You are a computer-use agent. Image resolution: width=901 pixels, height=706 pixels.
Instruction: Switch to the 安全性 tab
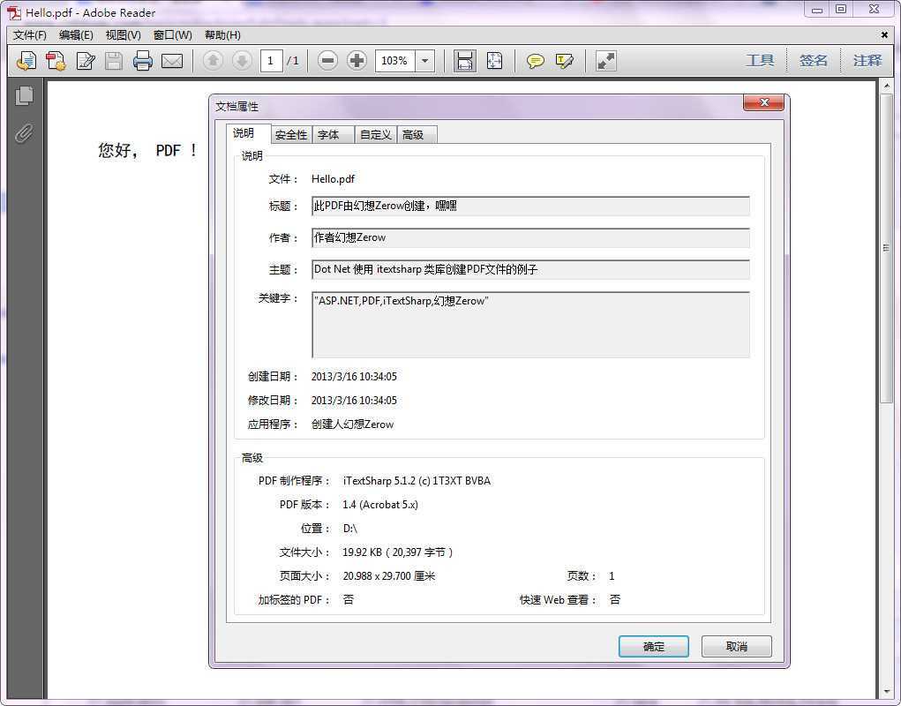pos(291,134)
